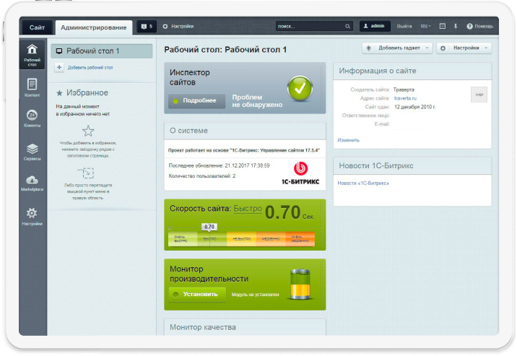This screenshot has height=356, width=517.
Task: Open the Новости «1С-Битрикс» link
Action: tap(362, 183)
